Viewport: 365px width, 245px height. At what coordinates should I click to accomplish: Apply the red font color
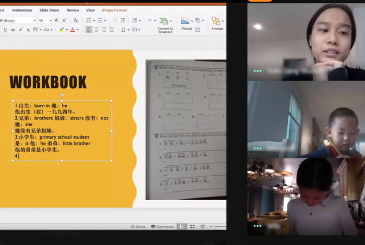point(72,30)
